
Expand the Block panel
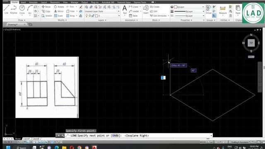[x=156, y=20]
